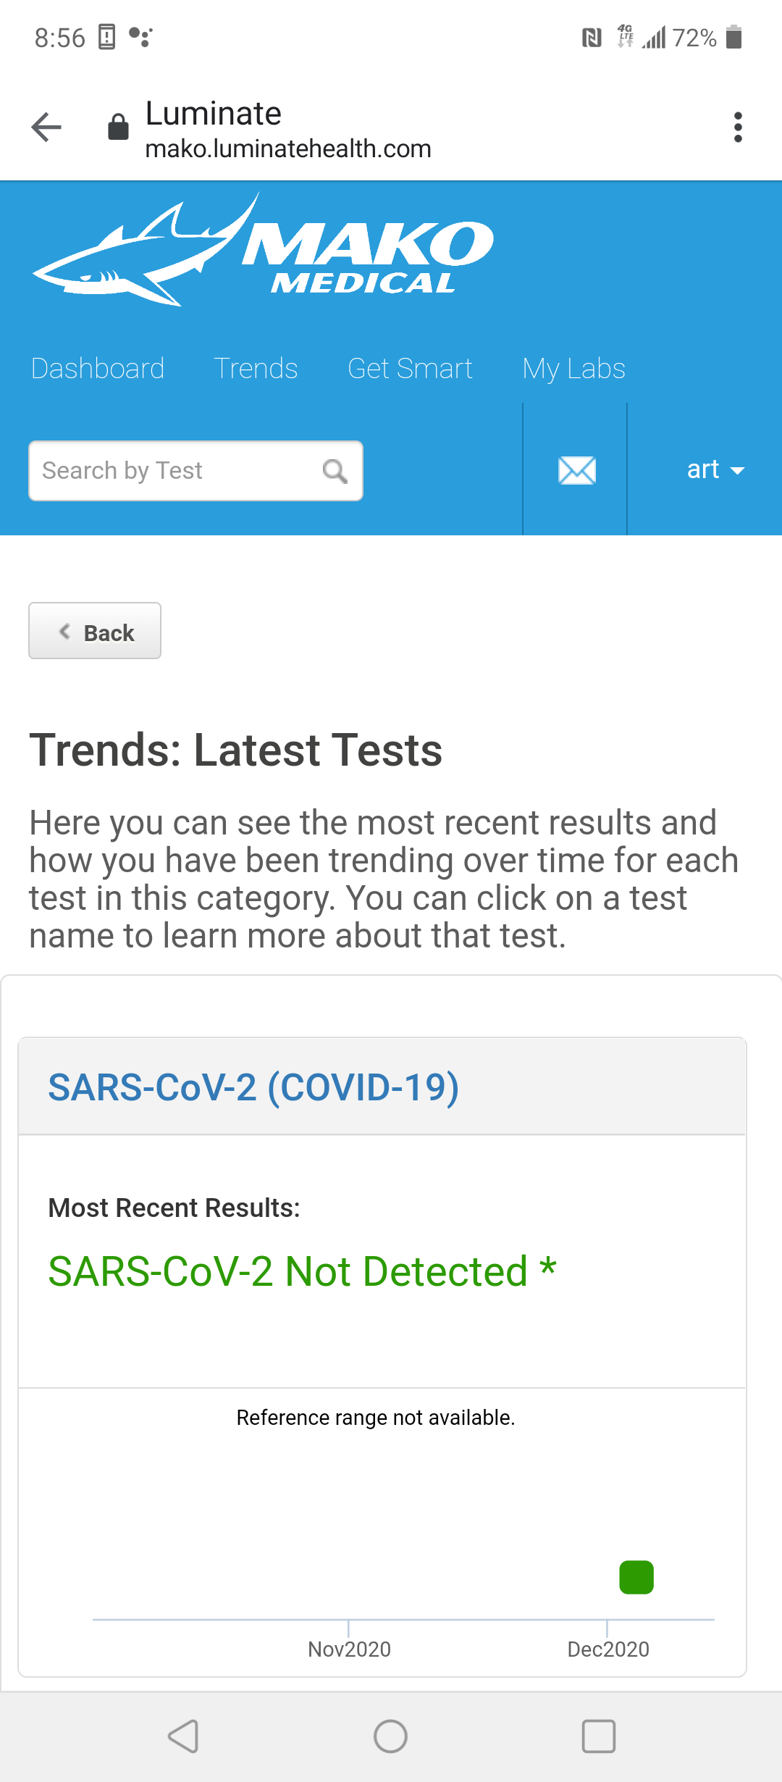Open the Dashboard menu item
Screen dimensions: 782x1782
[x=98, y=369]
